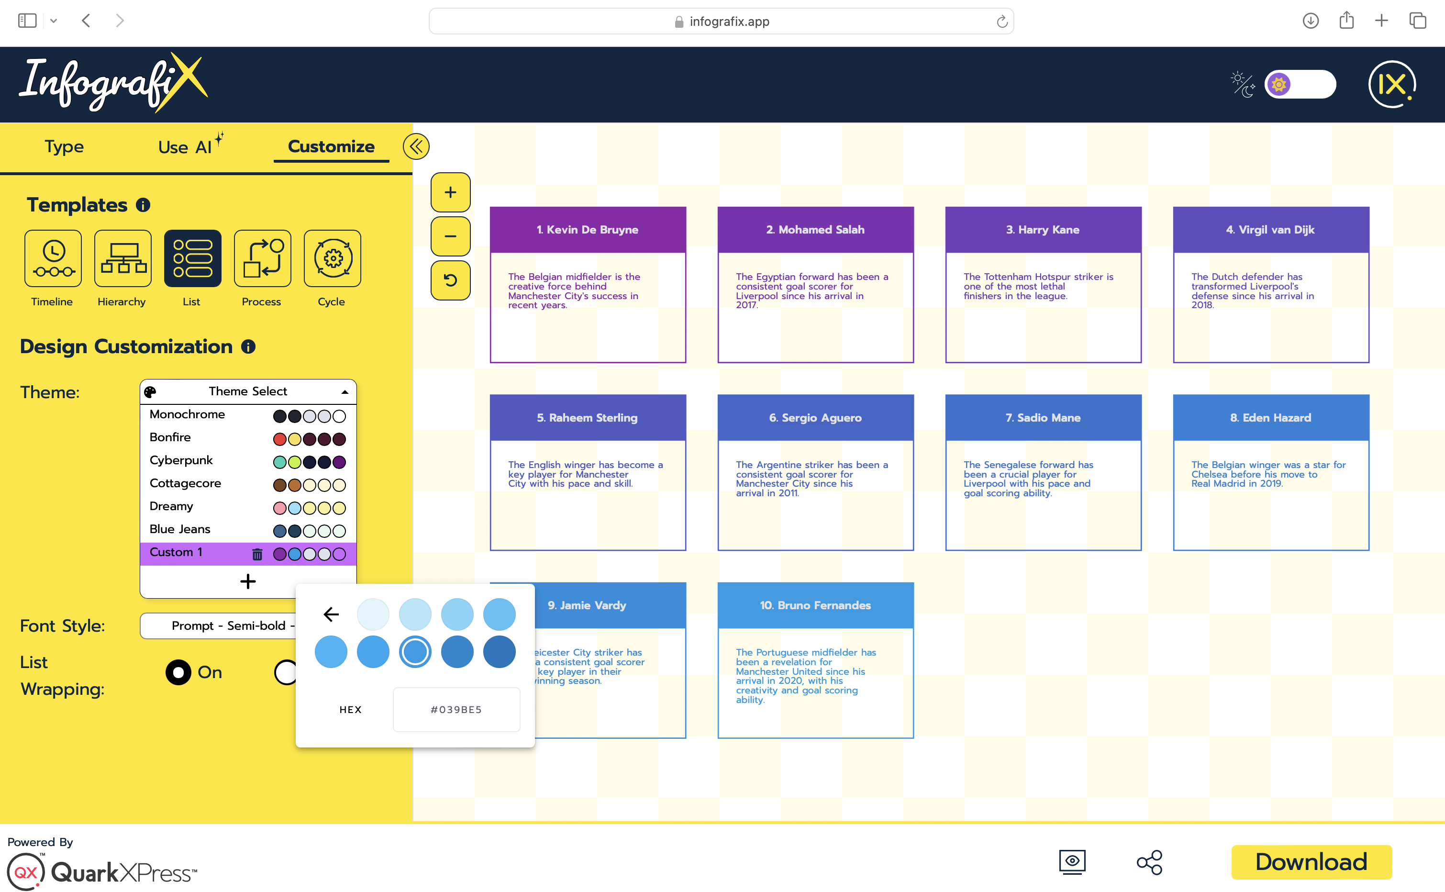Image resolution: width=1445 pixels, height=892 pixels.
Task: Delete Custom 1 theme with trash icon
Action: 257,554
